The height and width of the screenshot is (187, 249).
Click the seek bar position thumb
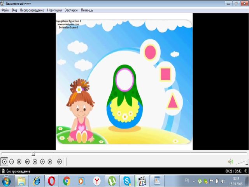(x=33, y=153)
